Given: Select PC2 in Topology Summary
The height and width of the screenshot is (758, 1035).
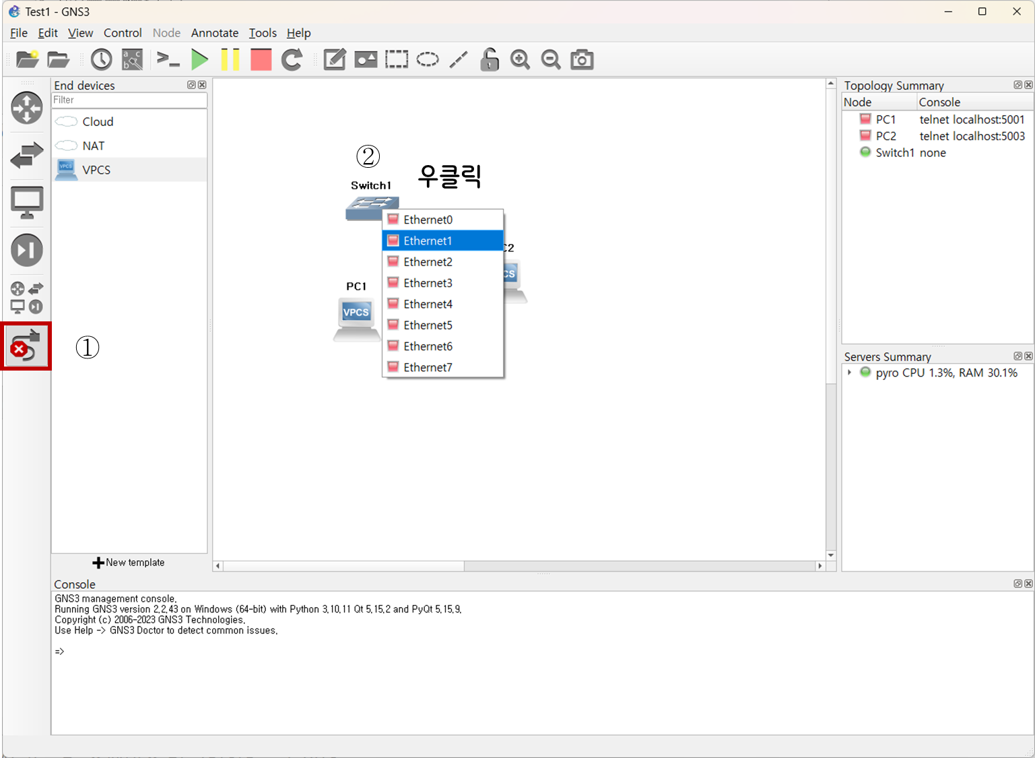Looking at the screenshot, I should point(886,136).
